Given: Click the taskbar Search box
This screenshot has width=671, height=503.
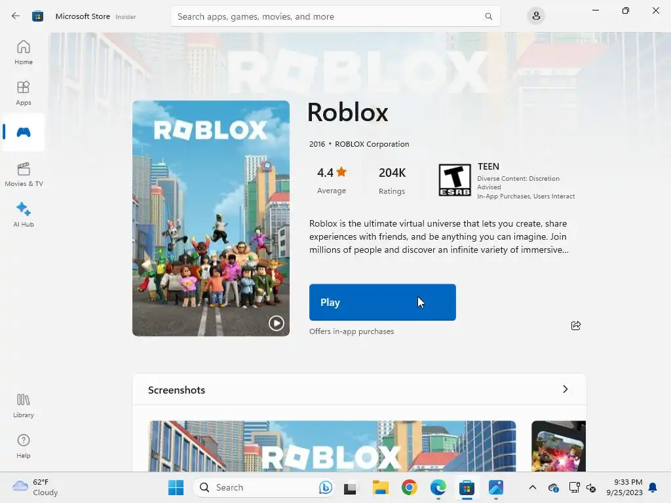Looking at the screenshot, I should [x=264, y=487].
